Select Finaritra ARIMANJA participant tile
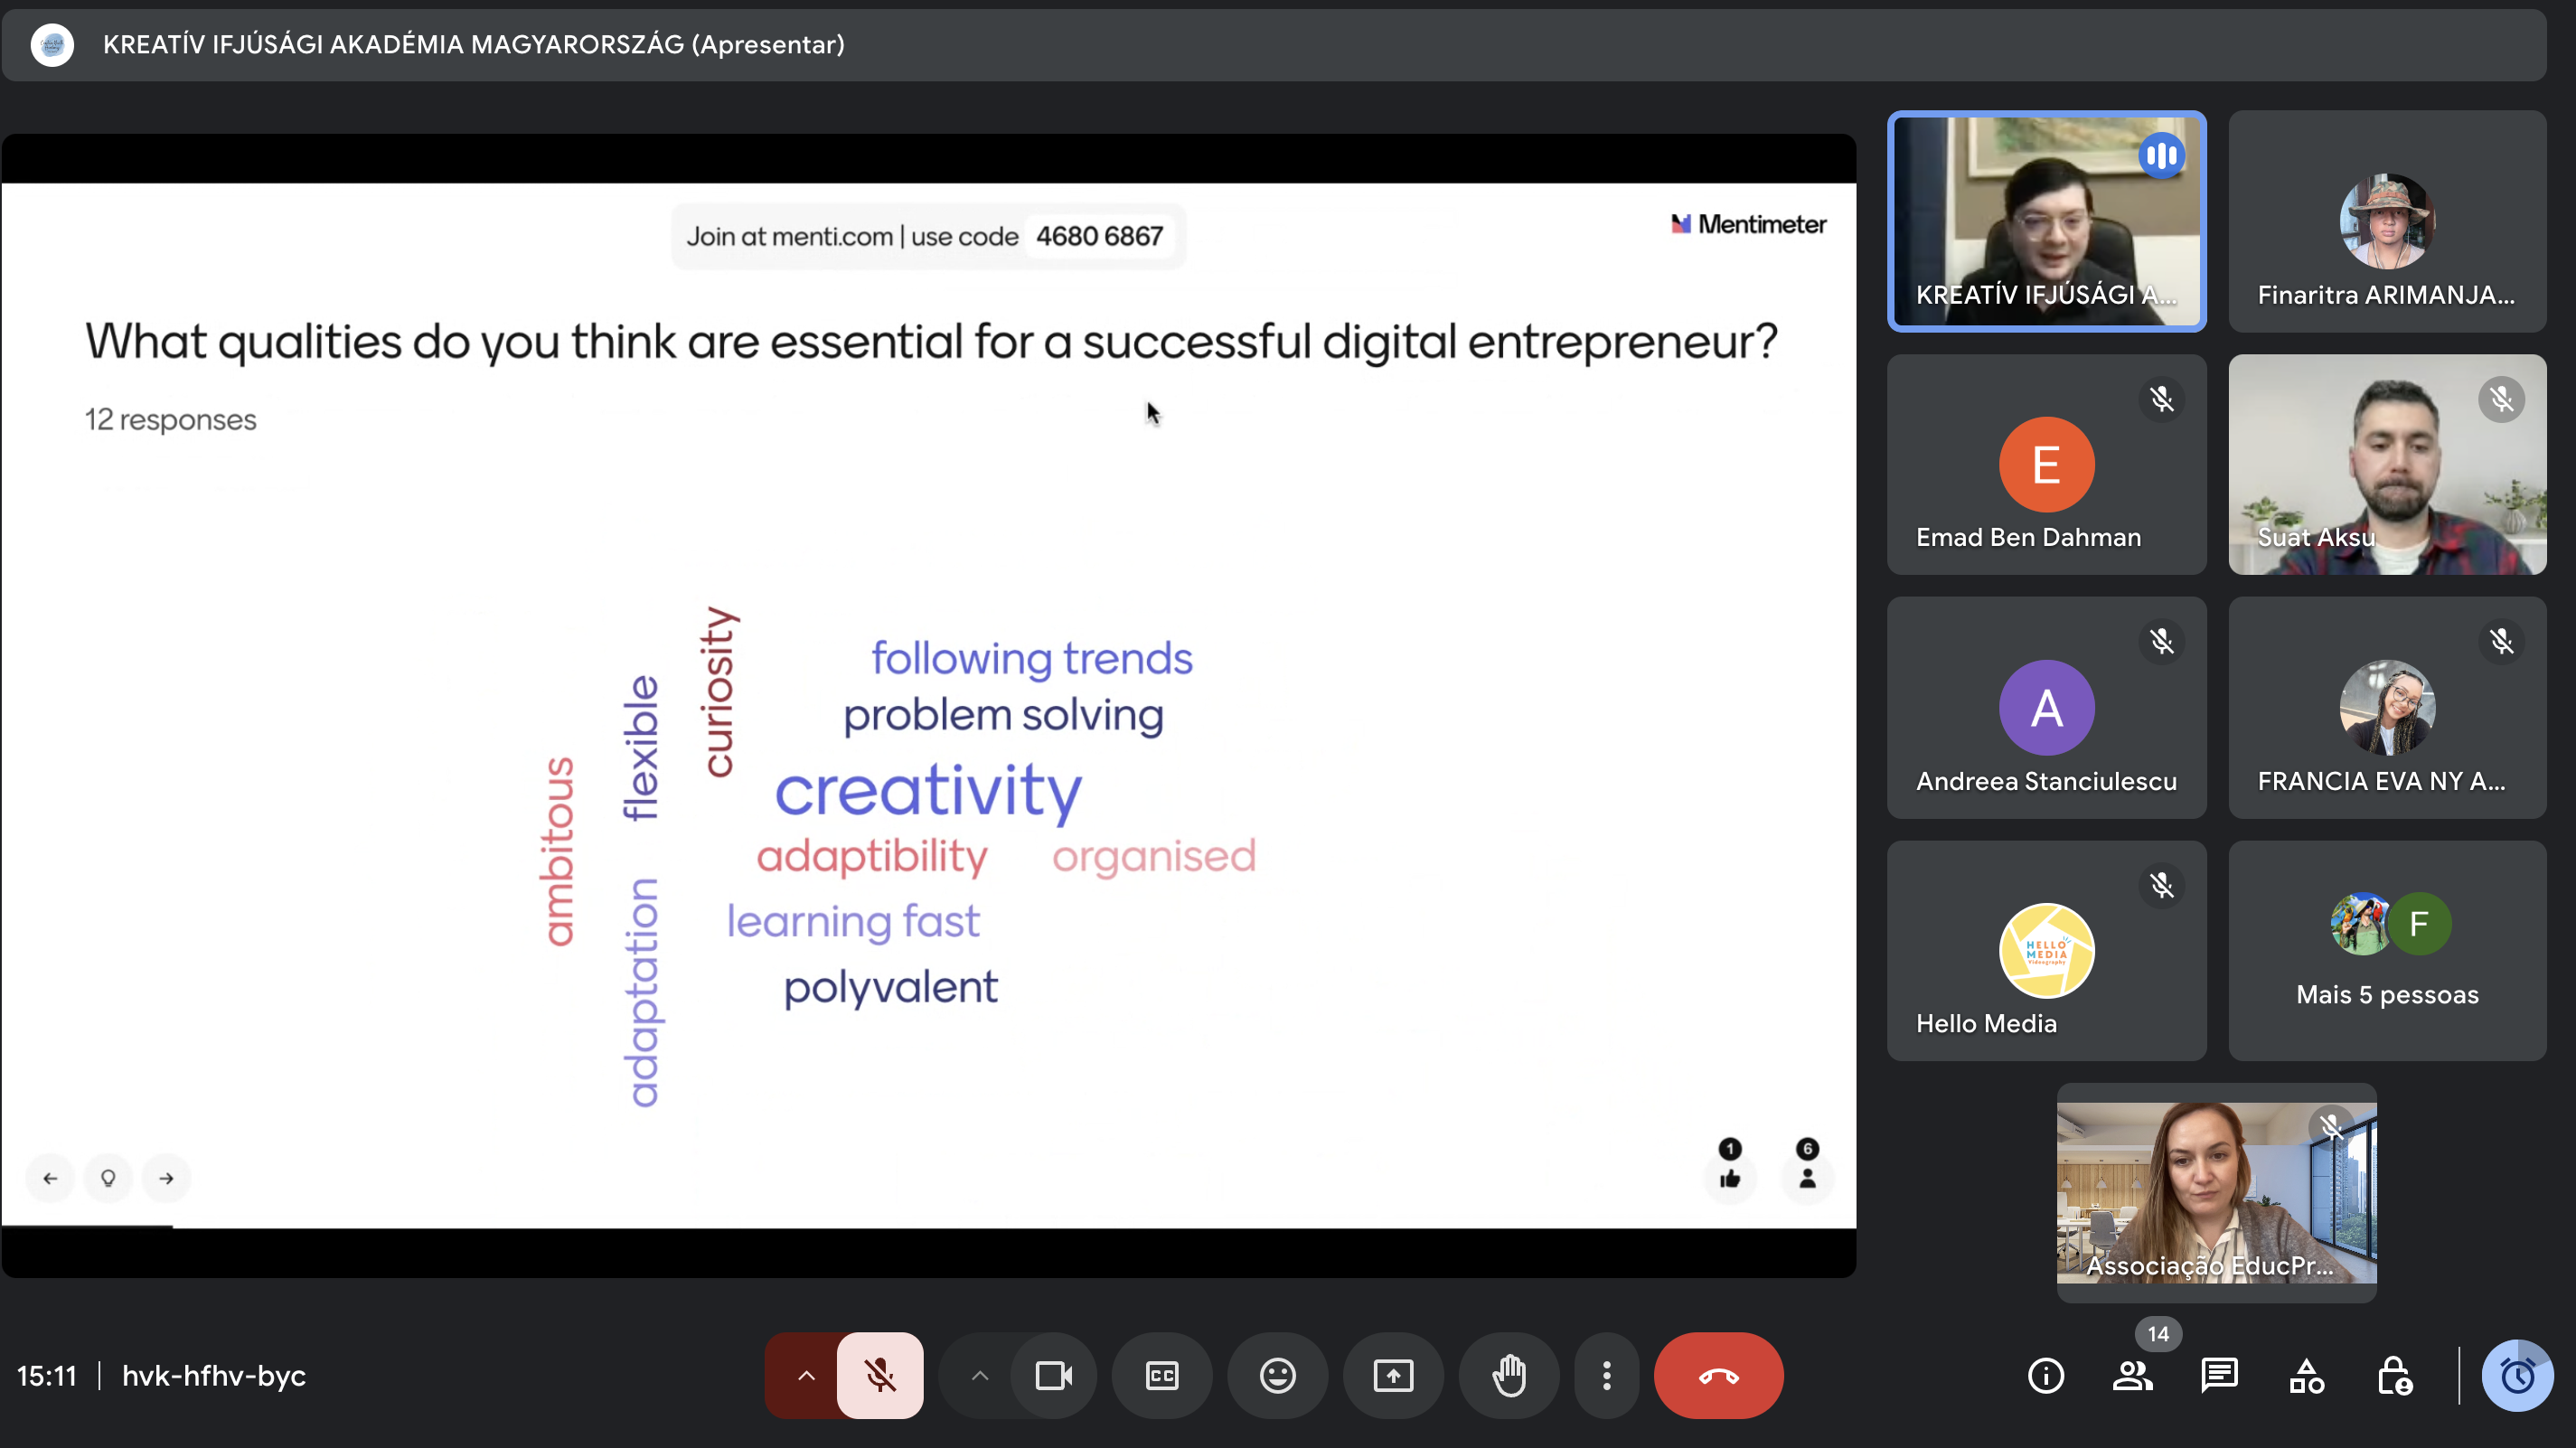 2387,221
